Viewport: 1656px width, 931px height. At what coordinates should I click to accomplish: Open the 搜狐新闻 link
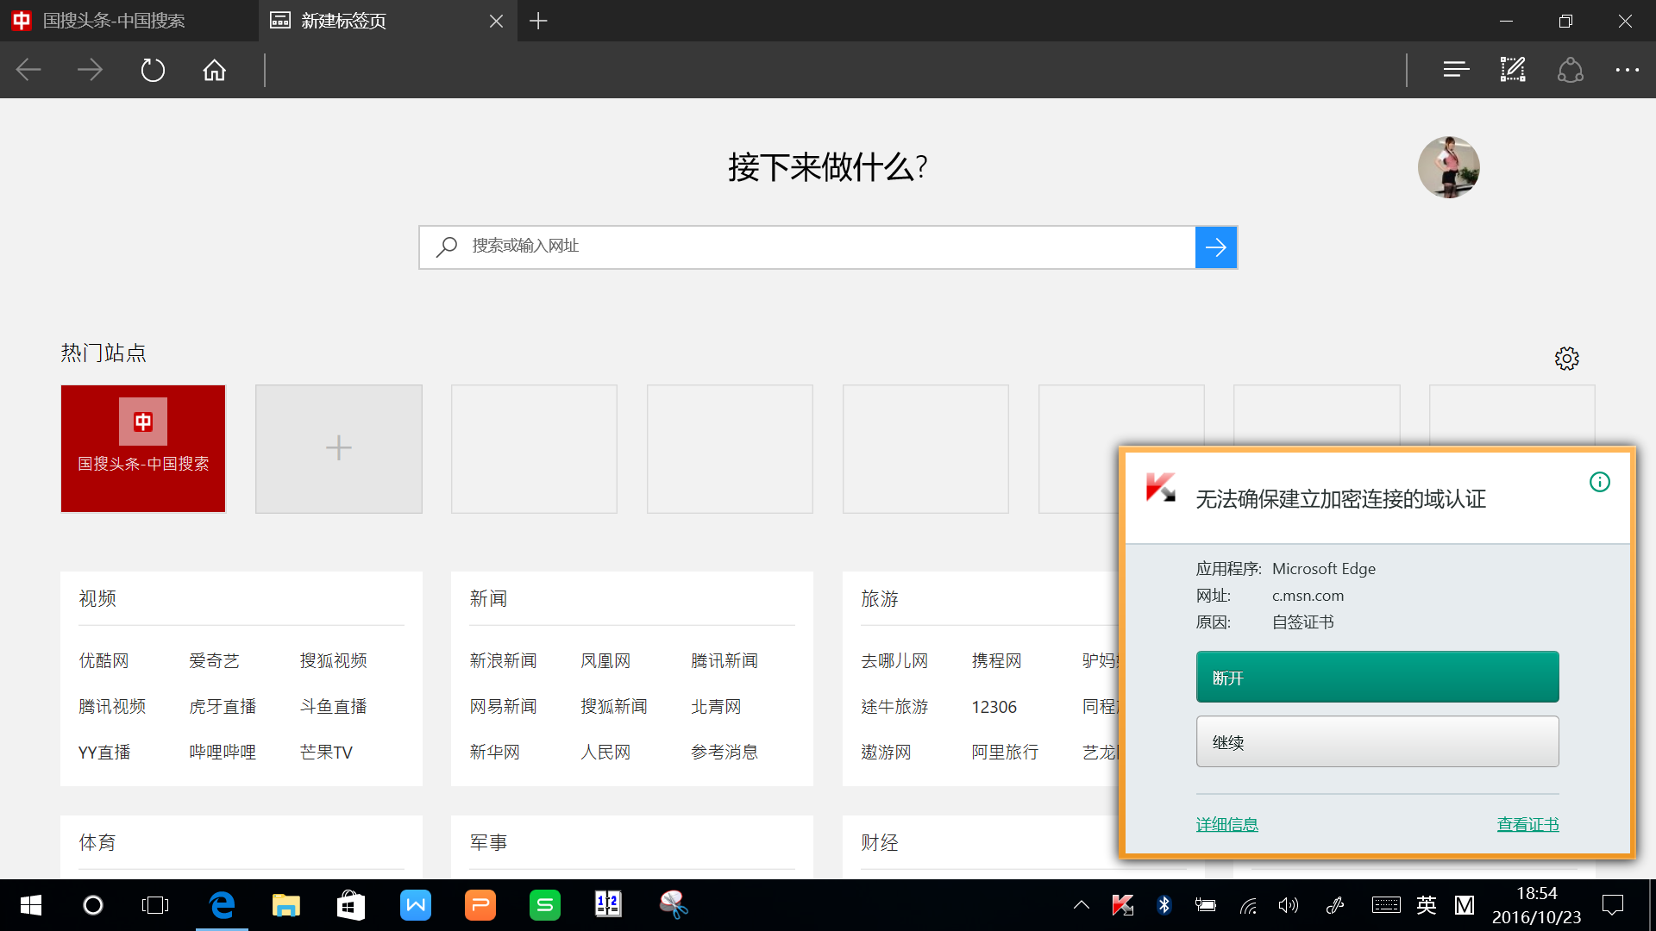point(614,706)
